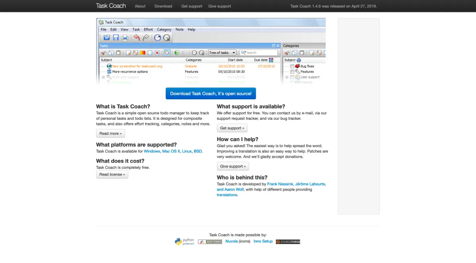Click the Subject sort arrow in Categories panel

[x=299, y=60]
